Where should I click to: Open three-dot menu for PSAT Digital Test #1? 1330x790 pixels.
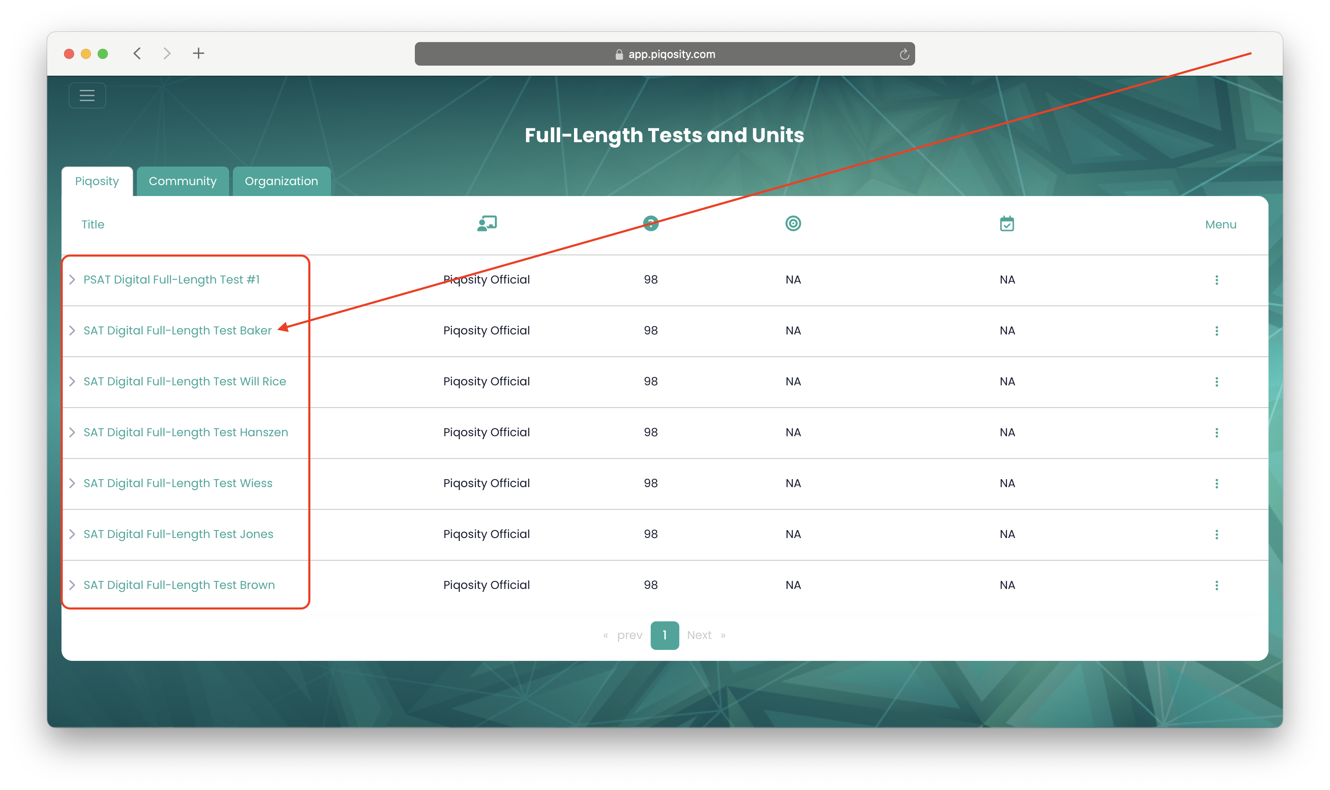click(1217, 280)
